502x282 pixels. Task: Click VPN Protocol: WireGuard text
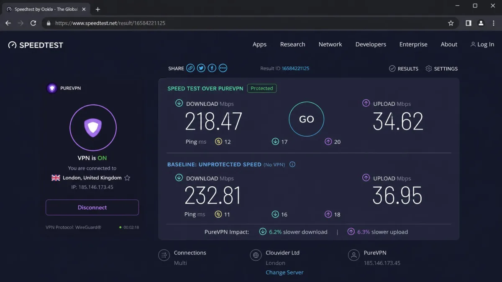(73, 227)
